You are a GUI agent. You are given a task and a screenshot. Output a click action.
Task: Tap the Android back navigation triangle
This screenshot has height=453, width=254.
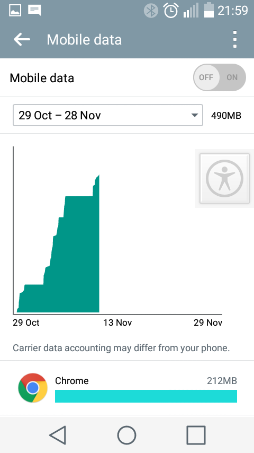pos(58,435)
